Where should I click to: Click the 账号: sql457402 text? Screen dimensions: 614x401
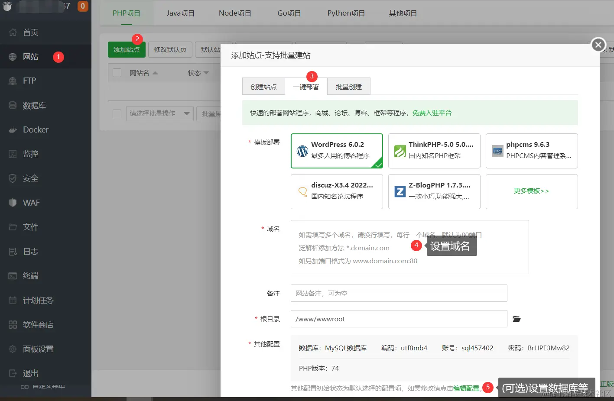pos(468,348)
